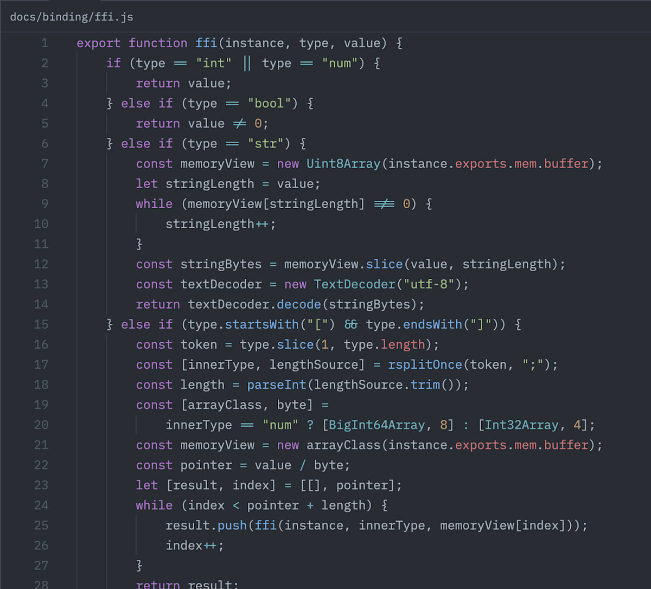Screen dimensions: 651x589
Task: Click line number 20 in the gutter
Action: pos(41,424)
